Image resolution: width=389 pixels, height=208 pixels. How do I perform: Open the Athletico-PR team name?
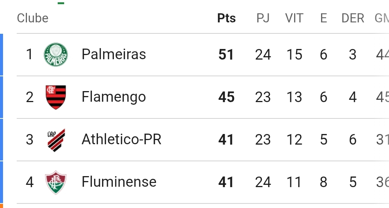(x=121, y=139)
